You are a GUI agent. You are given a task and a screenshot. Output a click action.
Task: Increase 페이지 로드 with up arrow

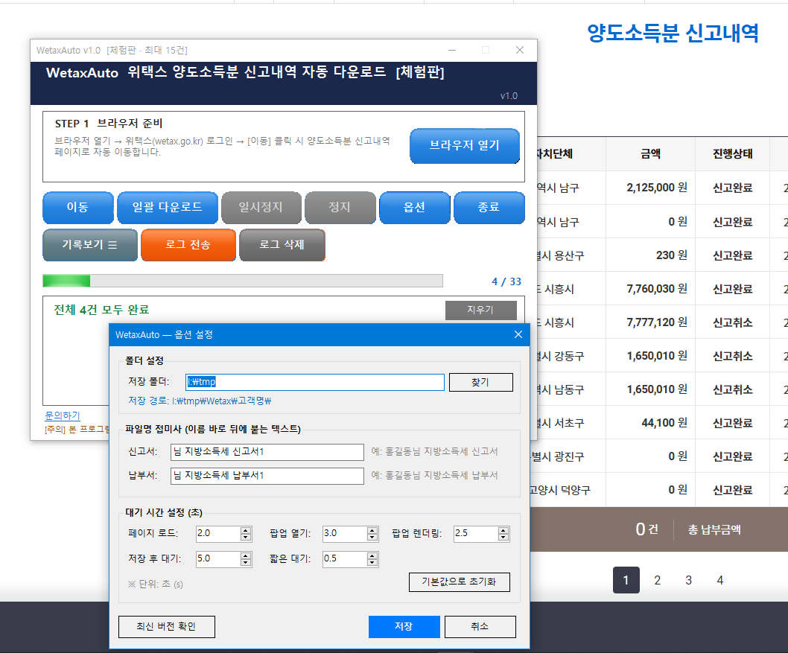click(246, 530)
